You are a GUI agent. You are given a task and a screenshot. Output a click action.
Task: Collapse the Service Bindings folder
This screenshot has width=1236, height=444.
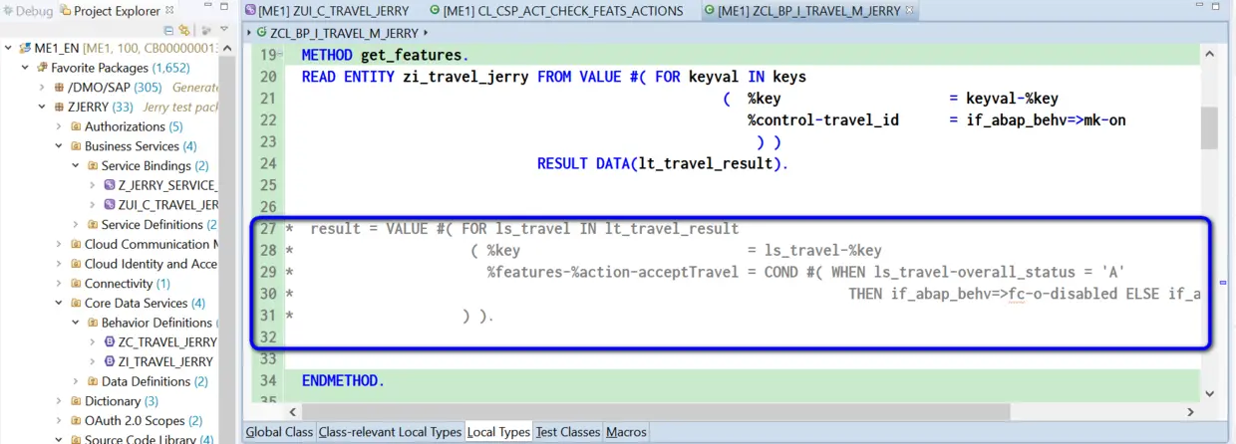[x=77, y=165]
